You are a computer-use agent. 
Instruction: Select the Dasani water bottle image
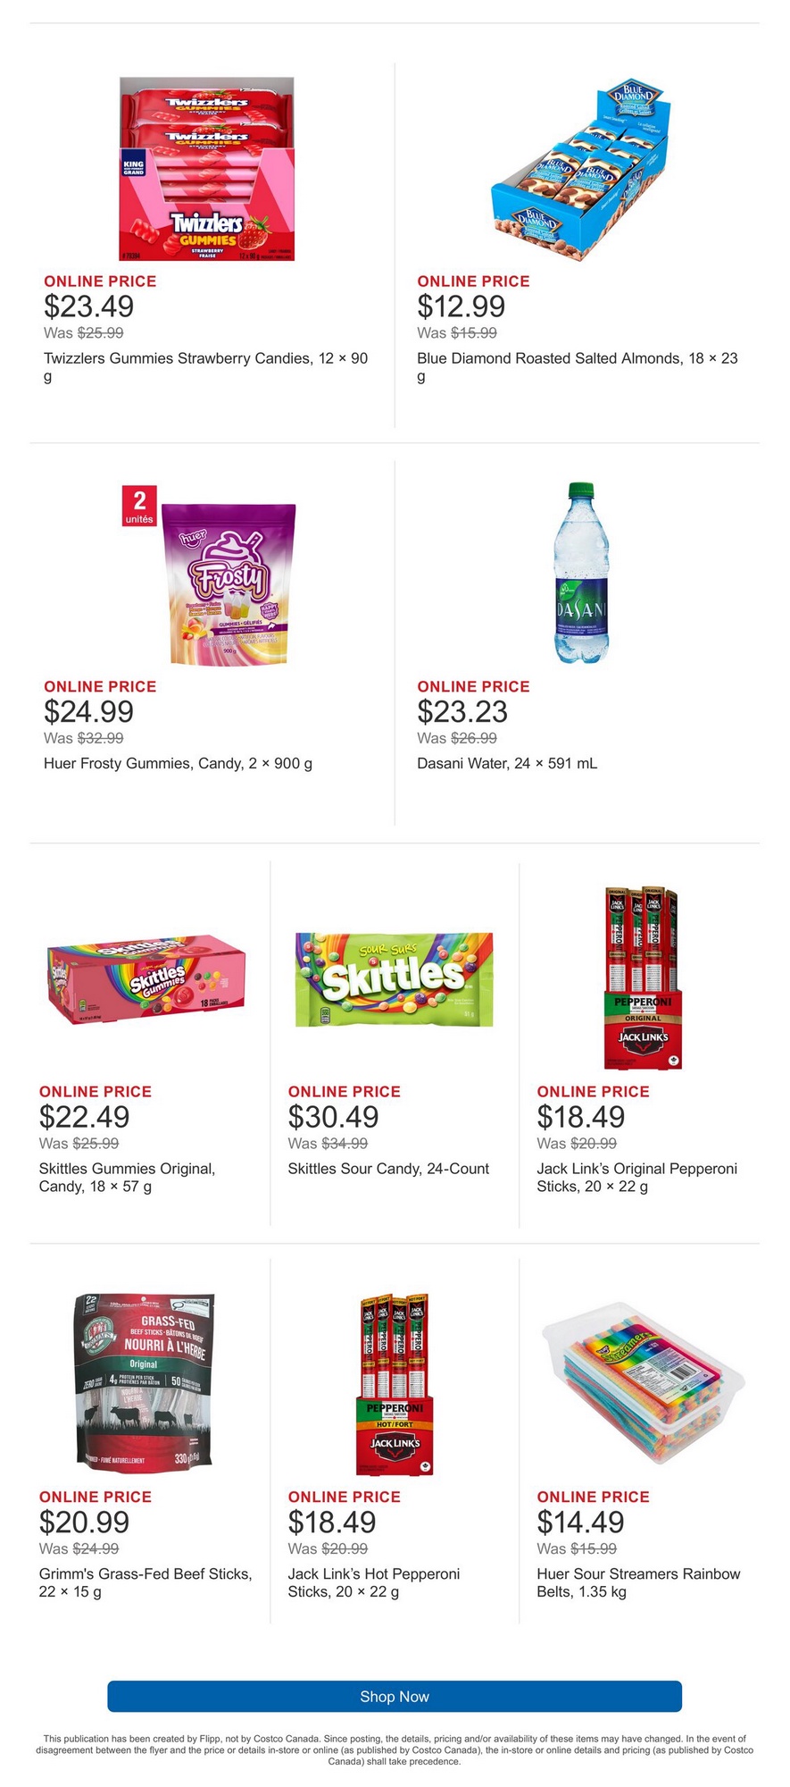[x=581, y=574]
